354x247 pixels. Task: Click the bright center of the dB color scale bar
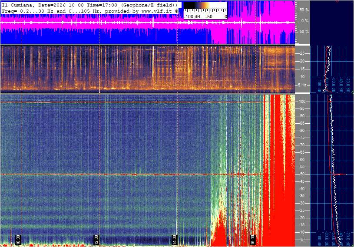[206, 6]
